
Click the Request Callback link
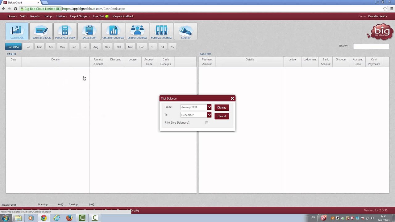[x=123, y=16]
